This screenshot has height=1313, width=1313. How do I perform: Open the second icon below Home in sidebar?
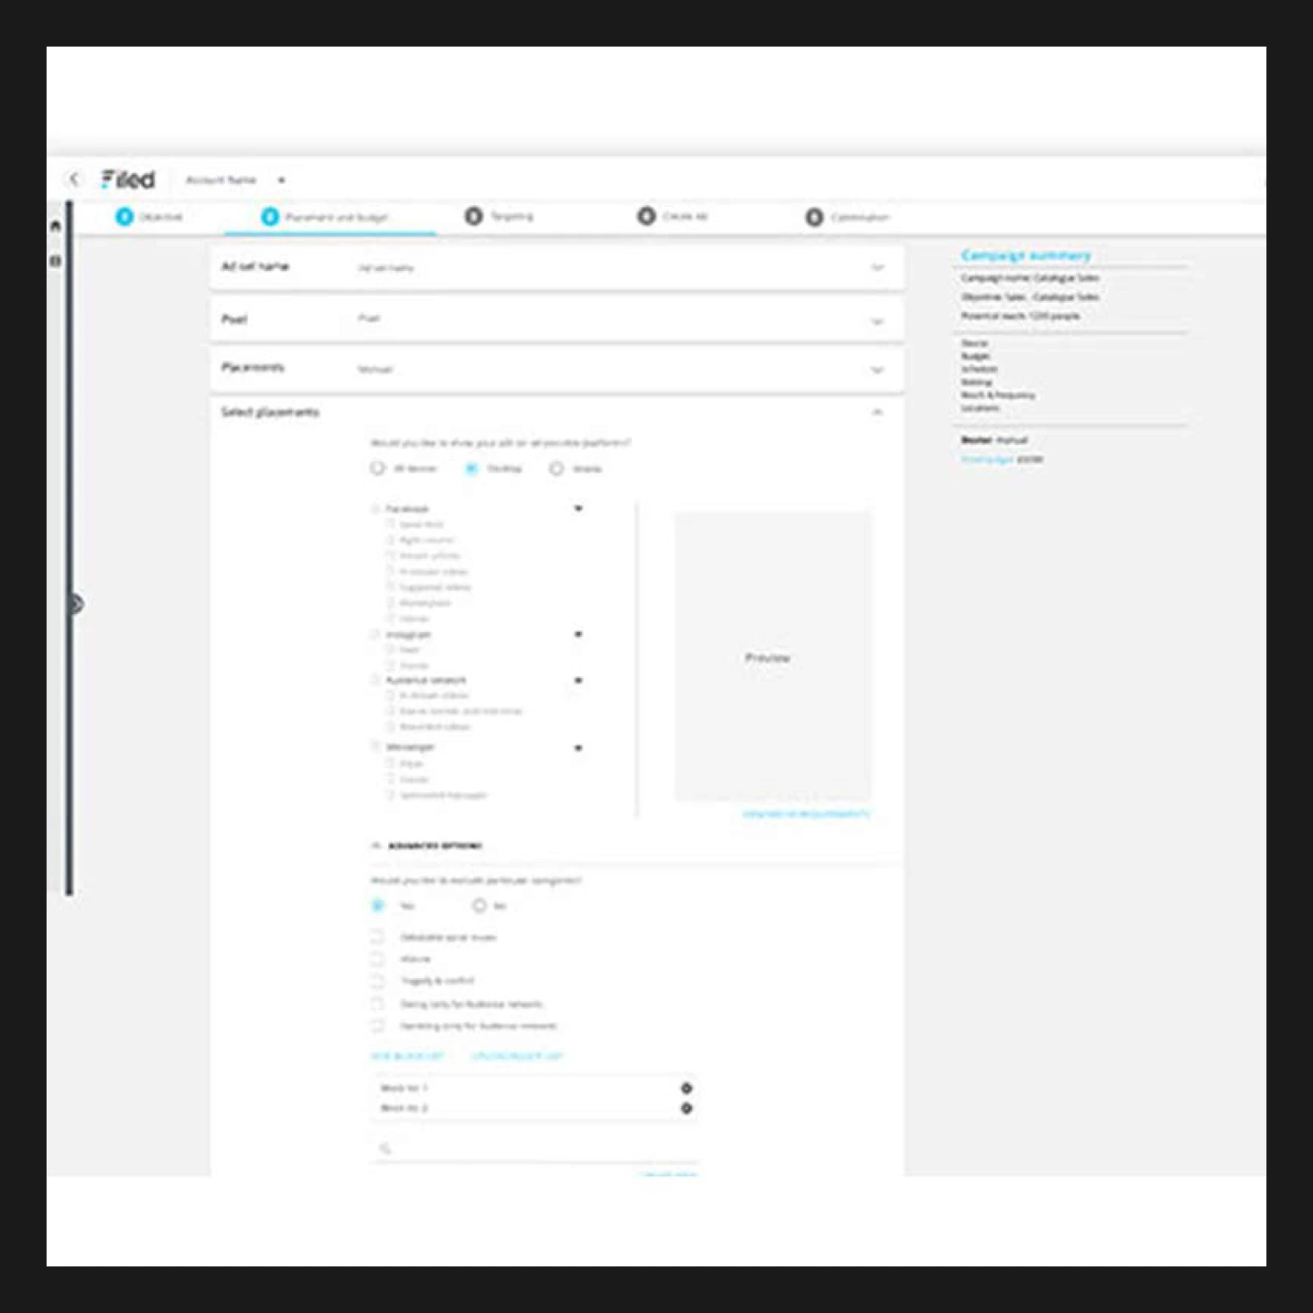(56, 259)
